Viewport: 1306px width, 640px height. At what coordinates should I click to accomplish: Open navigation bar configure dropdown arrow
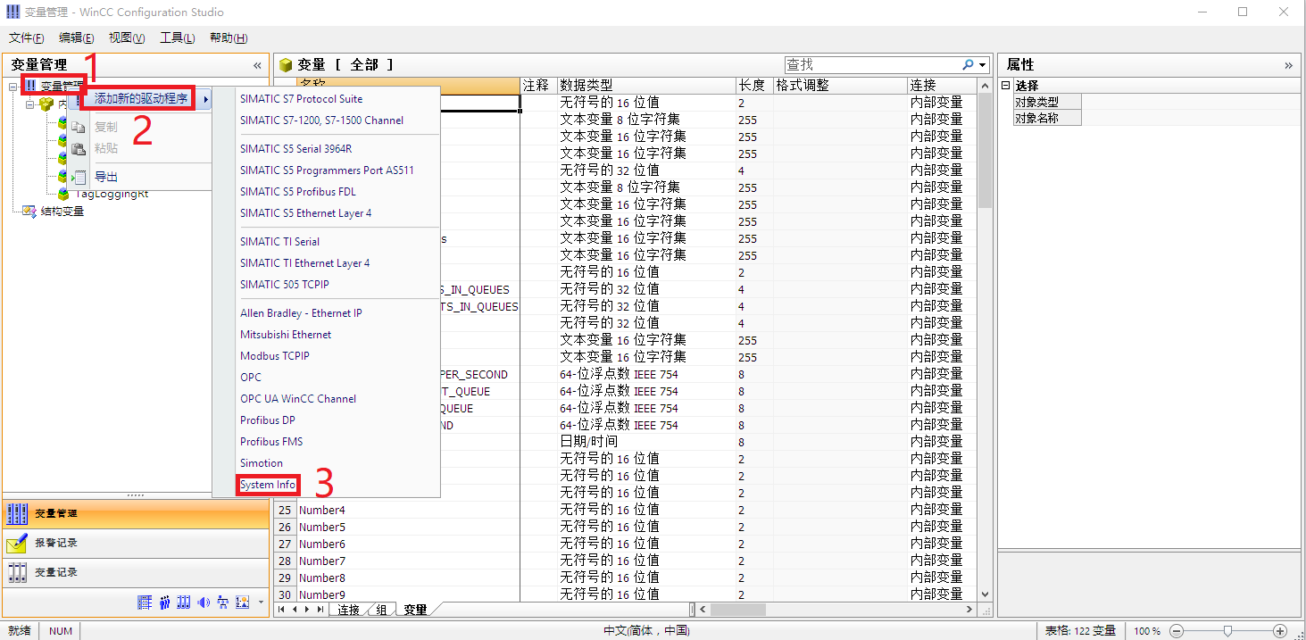261,603
